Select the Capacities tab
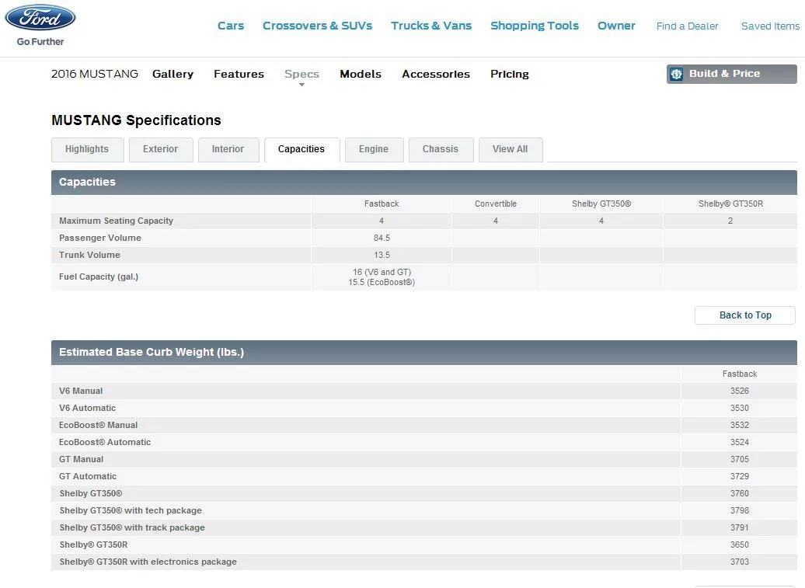The height and width of the screenshot is (588, 805). pos(301,149)
